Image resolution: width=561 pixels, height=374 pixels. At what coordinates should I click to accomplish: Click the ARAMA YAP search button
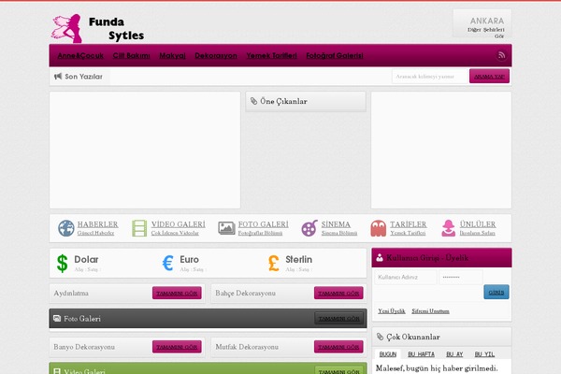[x=489, y=77]
